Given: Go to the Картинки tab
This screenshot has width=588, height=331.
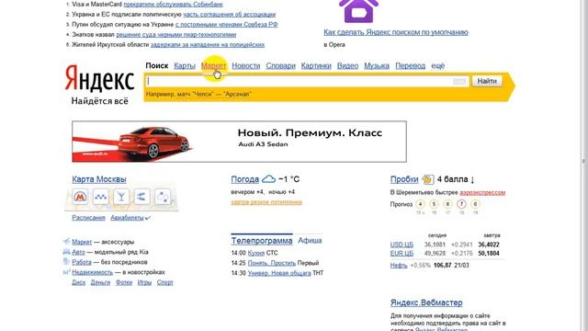Looking at the screenshot, I should click(x=316, y=65).
